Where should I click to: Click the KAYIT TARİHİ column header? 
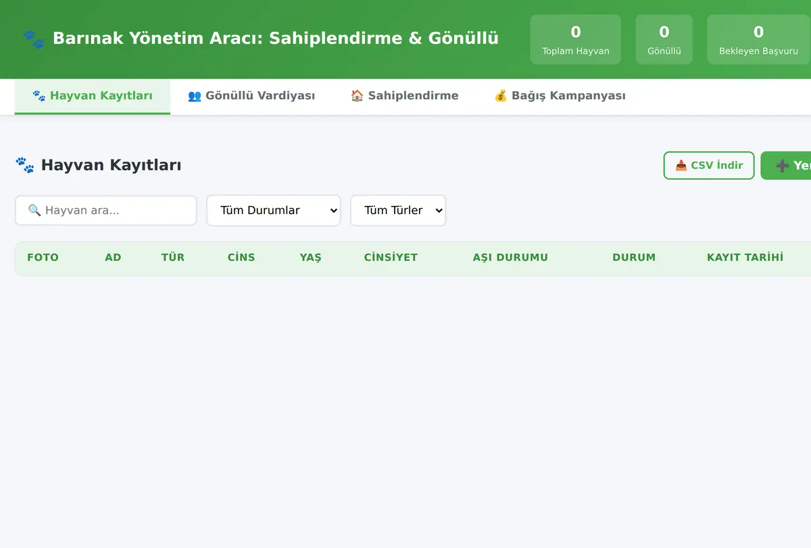coord(745,257)
